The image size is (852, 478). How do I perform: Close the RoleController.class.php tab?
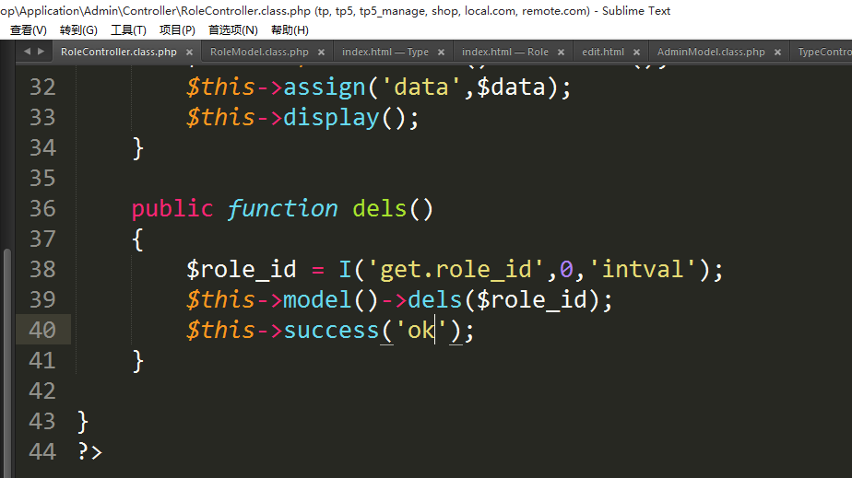(189, 52)
